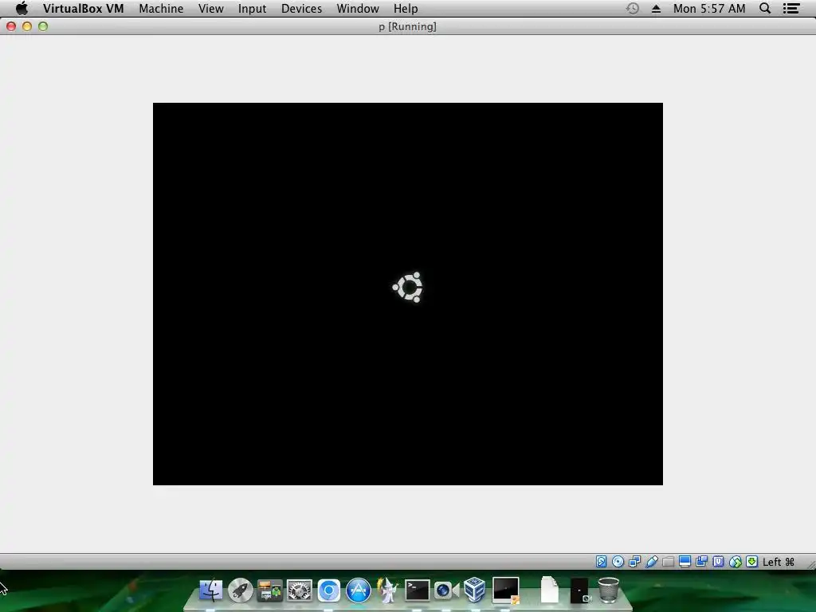Click the video capture indicator in status bar
Screen dimensions: 816x612
(x=701, y=562)
